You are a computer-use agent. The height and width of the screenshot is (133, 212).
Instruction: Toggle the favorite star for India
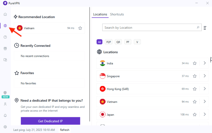pos(195,63)
